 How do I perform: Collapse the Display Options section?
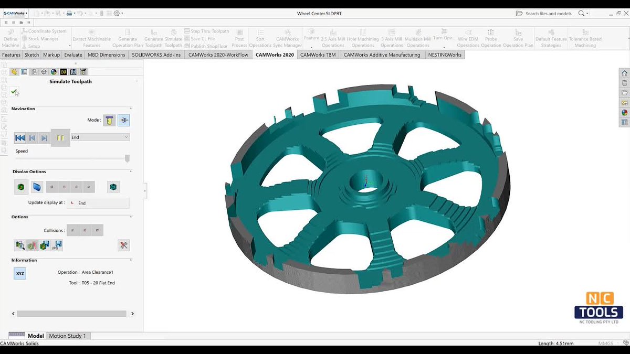(131, 171)
